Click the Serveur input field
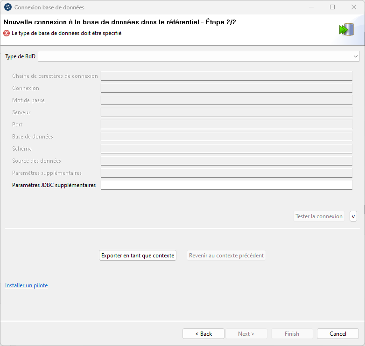Screen dimensions: 365x346 pyautogui.click(x=226, y=112)
